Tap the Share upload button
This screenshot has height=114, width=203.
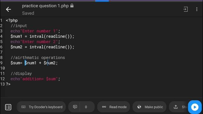coord(179,107)
